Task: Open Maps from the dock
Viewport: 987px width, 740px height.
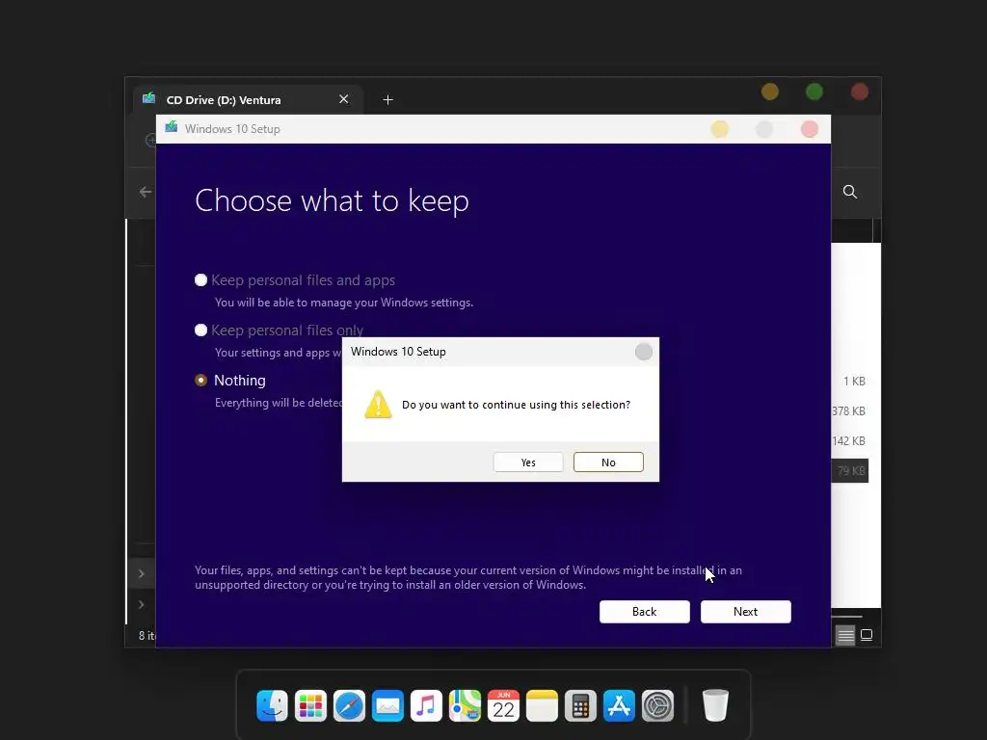Action: (x=465, y=705)
